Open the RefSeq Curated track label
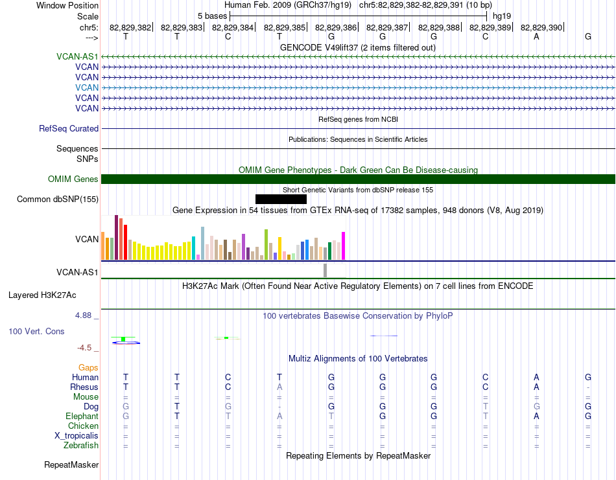This screenshot has height=480, width=616. 69,128
